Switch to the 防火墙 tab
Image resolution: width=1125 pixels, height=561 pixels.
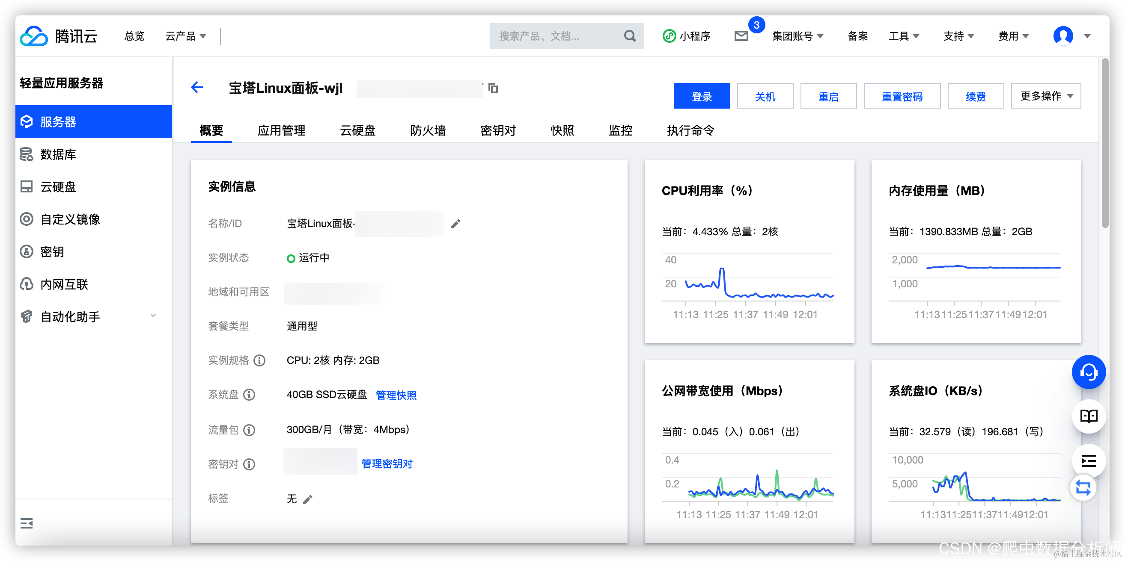(x=428, y=130)
